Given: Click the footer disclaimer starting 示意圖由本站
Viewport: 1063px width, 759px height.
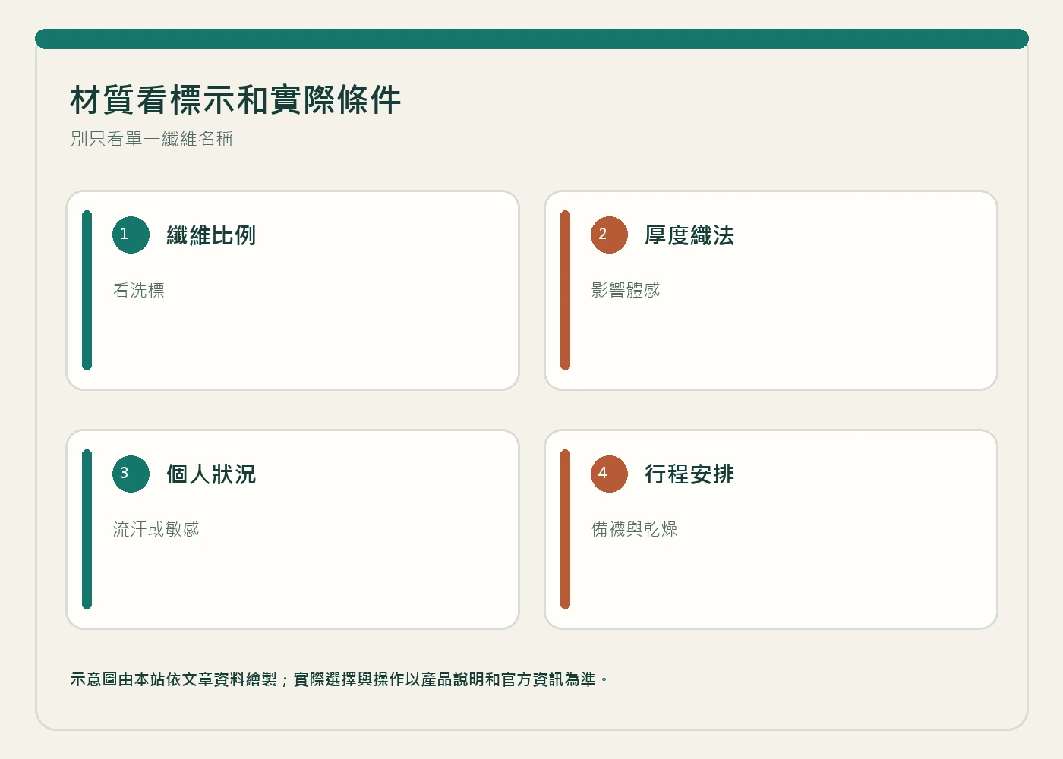Looking at the screenshot, I should [339, 679].
